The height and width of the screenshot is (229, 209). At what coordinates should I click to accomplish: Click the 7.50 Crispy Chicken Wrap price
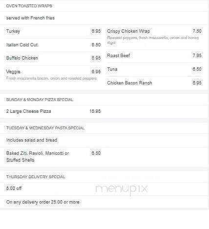coord(197,31)
